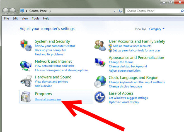Image resolution: width=184 pixels, height=132 pixels.
Task: Open the address bar history dropdown
Action: [x=115, y=11]
